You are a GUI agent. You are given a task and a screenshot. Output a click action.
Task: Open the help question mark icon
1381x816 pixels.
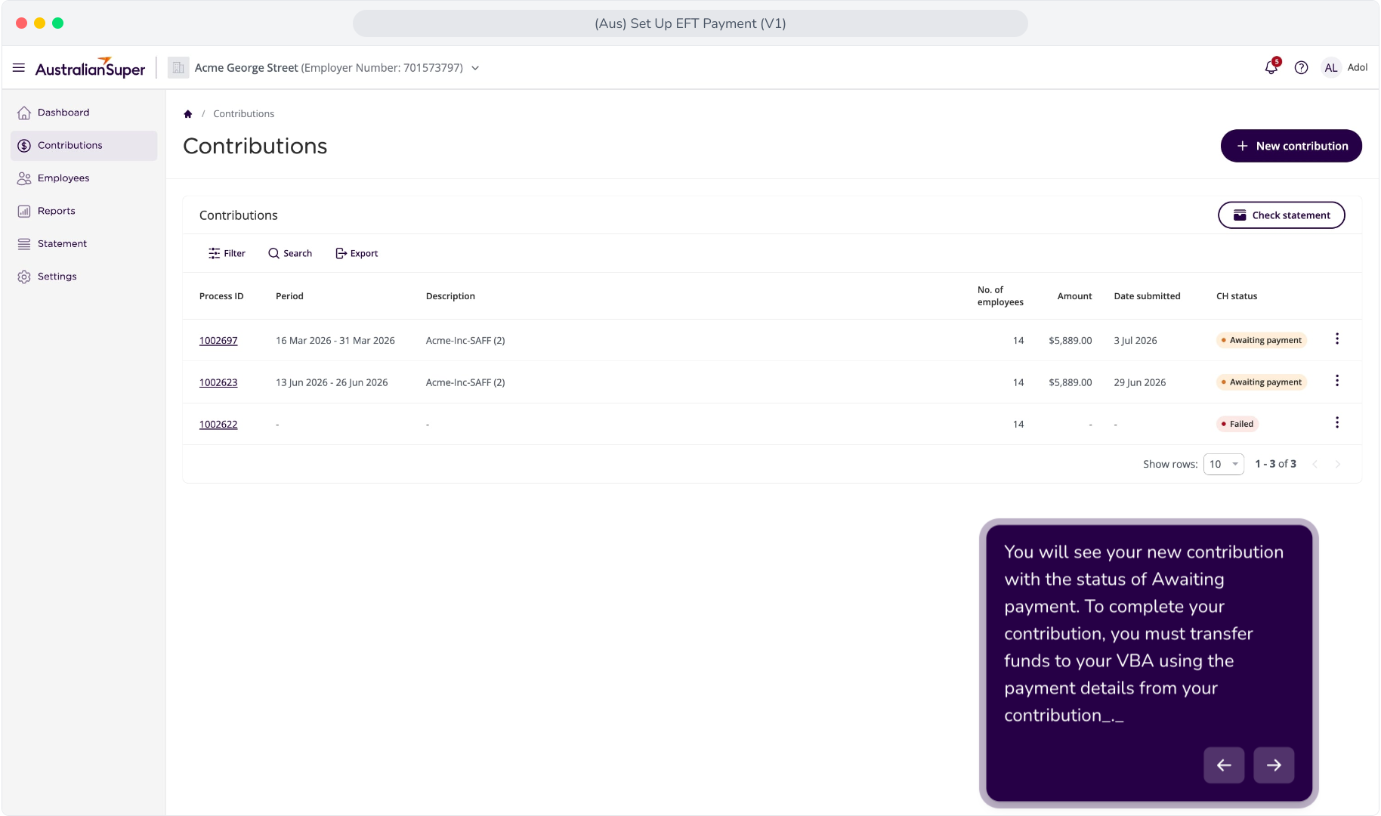pos(1301,68)
